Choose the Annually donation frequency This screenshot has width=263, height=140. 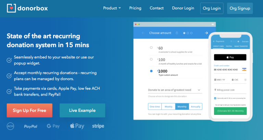click(196, 107)
